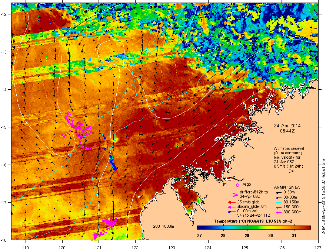Click the Argo legend label
Image resolution: width=326 pixels, height=251 pixels.
tap(247, 184)
